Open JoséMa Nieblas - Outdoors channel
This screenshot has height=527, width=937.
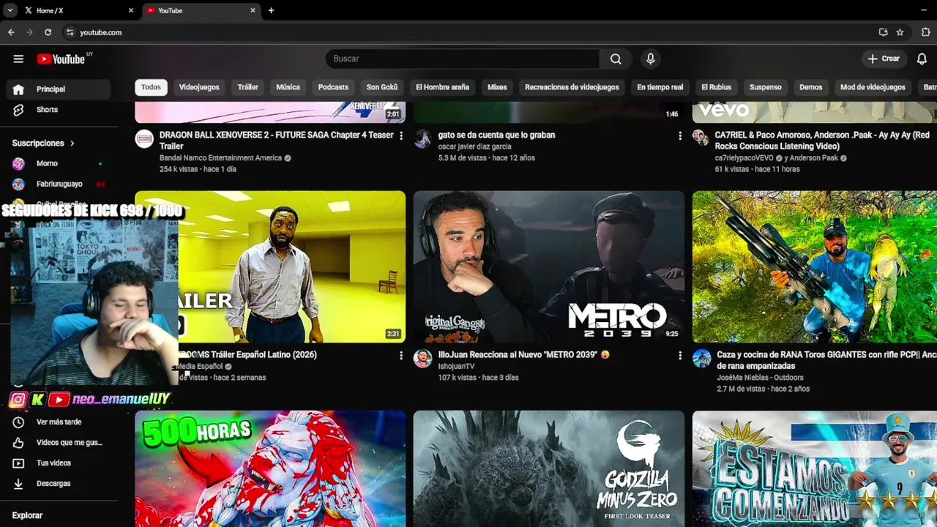click(x=760, y=378)
